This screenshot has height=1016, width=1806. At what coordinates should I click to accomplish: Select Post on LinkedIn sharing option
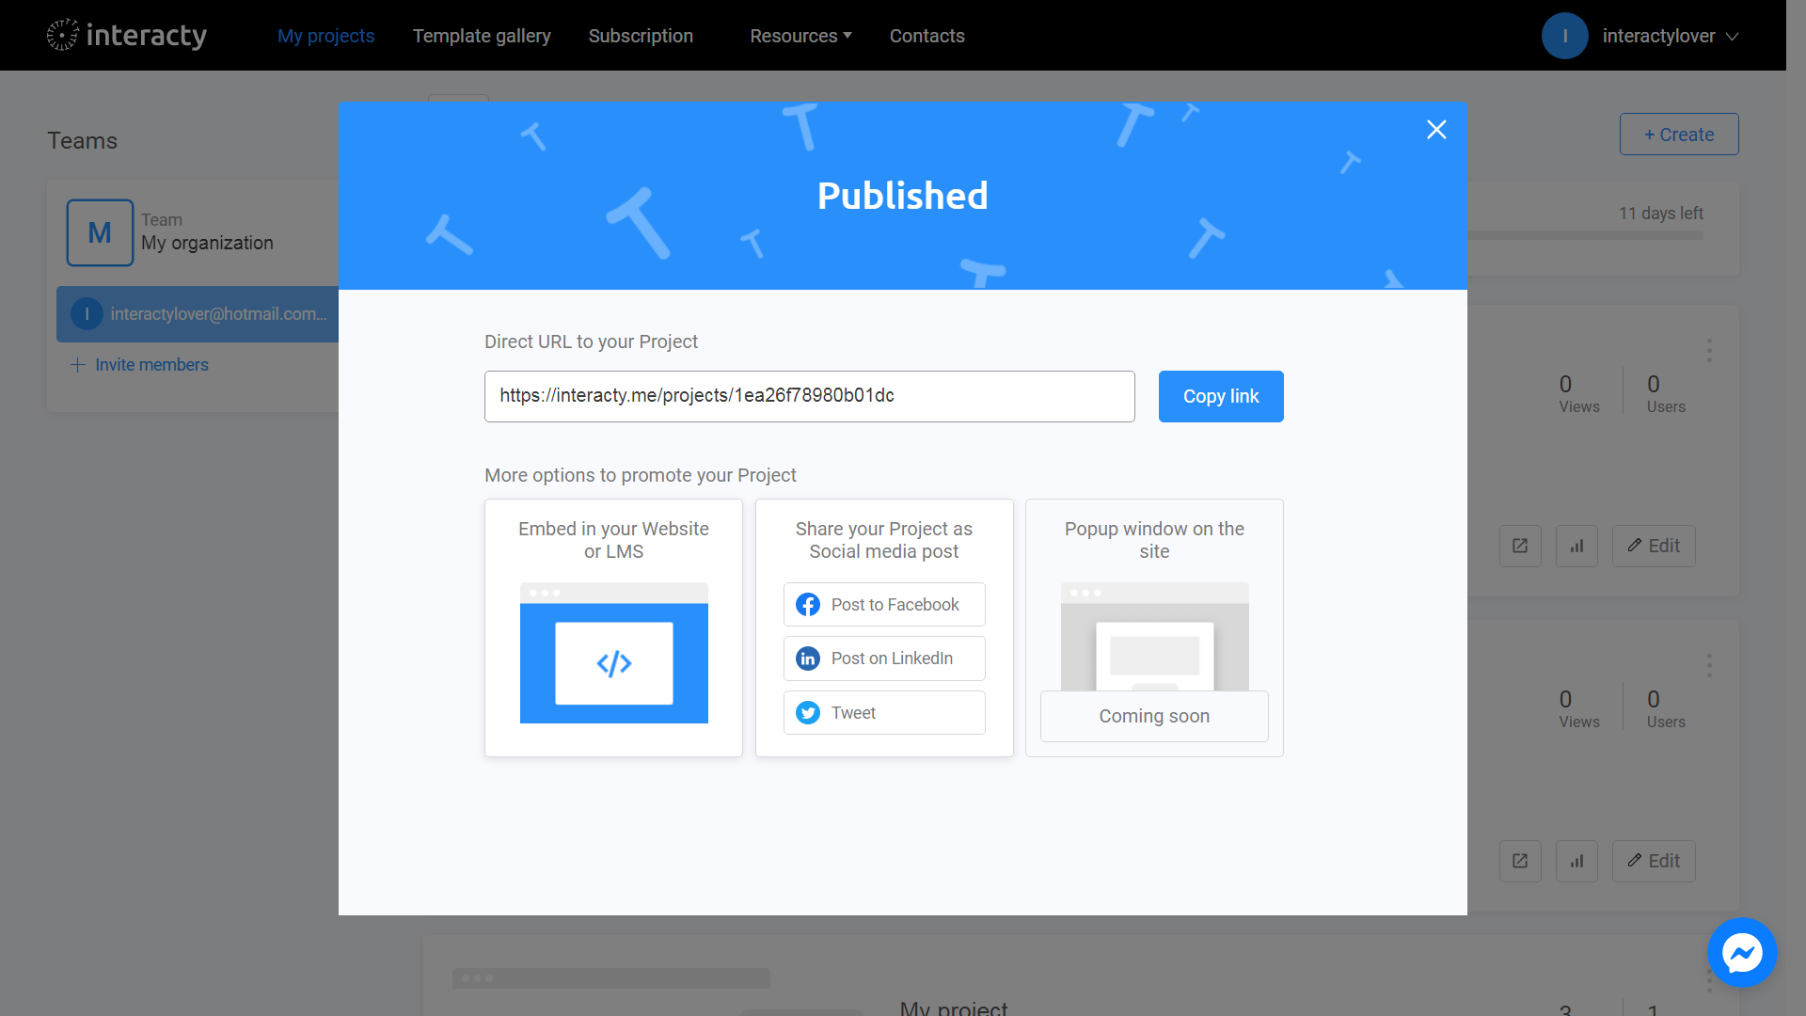[883, 658]
